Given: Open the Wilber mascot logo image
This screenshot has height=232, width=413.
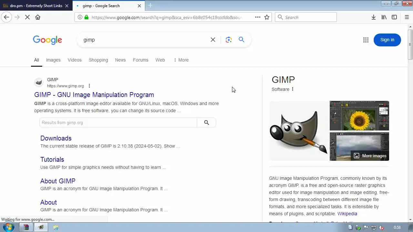Looking at the screenshot, I should [x=299, y=131].
